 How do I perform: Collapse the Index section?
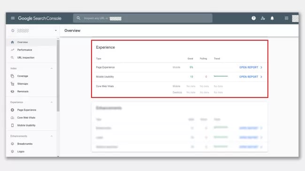point(52,68)
